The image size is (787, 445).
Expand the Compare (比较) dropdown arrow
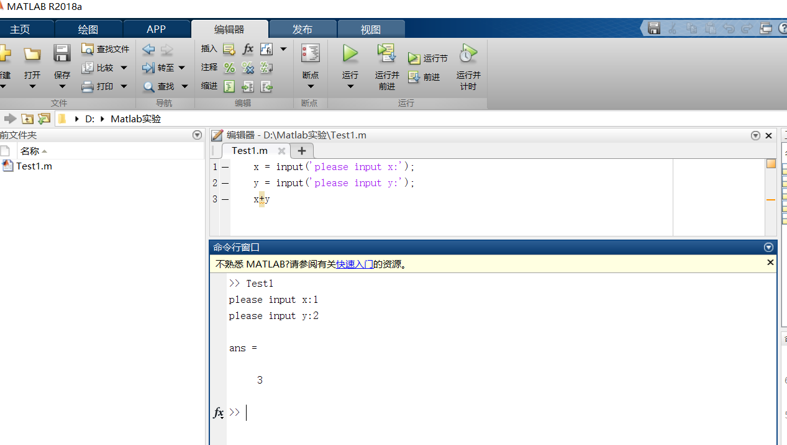pos(124,68)
